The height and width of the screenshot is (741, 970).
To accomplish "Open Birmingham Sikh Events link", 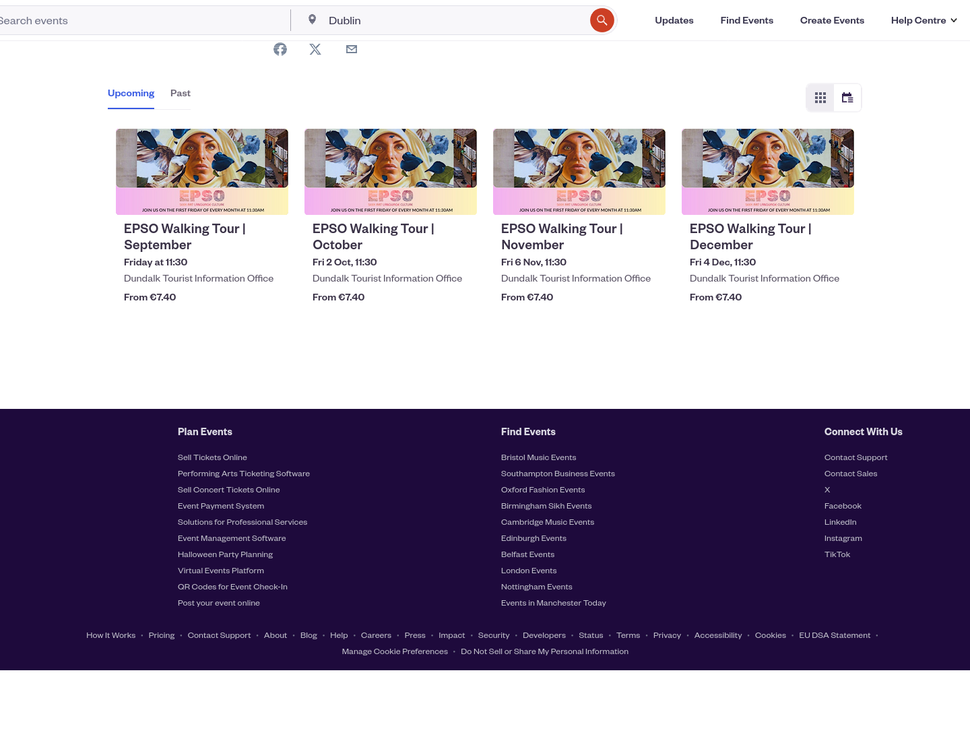I will [546, 506].
